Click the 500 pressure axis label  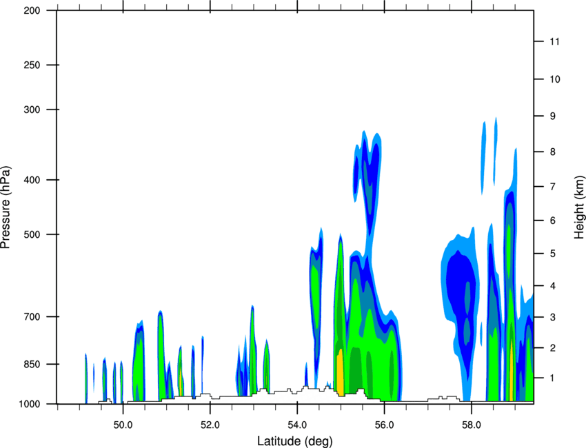[x=32, y=234]
